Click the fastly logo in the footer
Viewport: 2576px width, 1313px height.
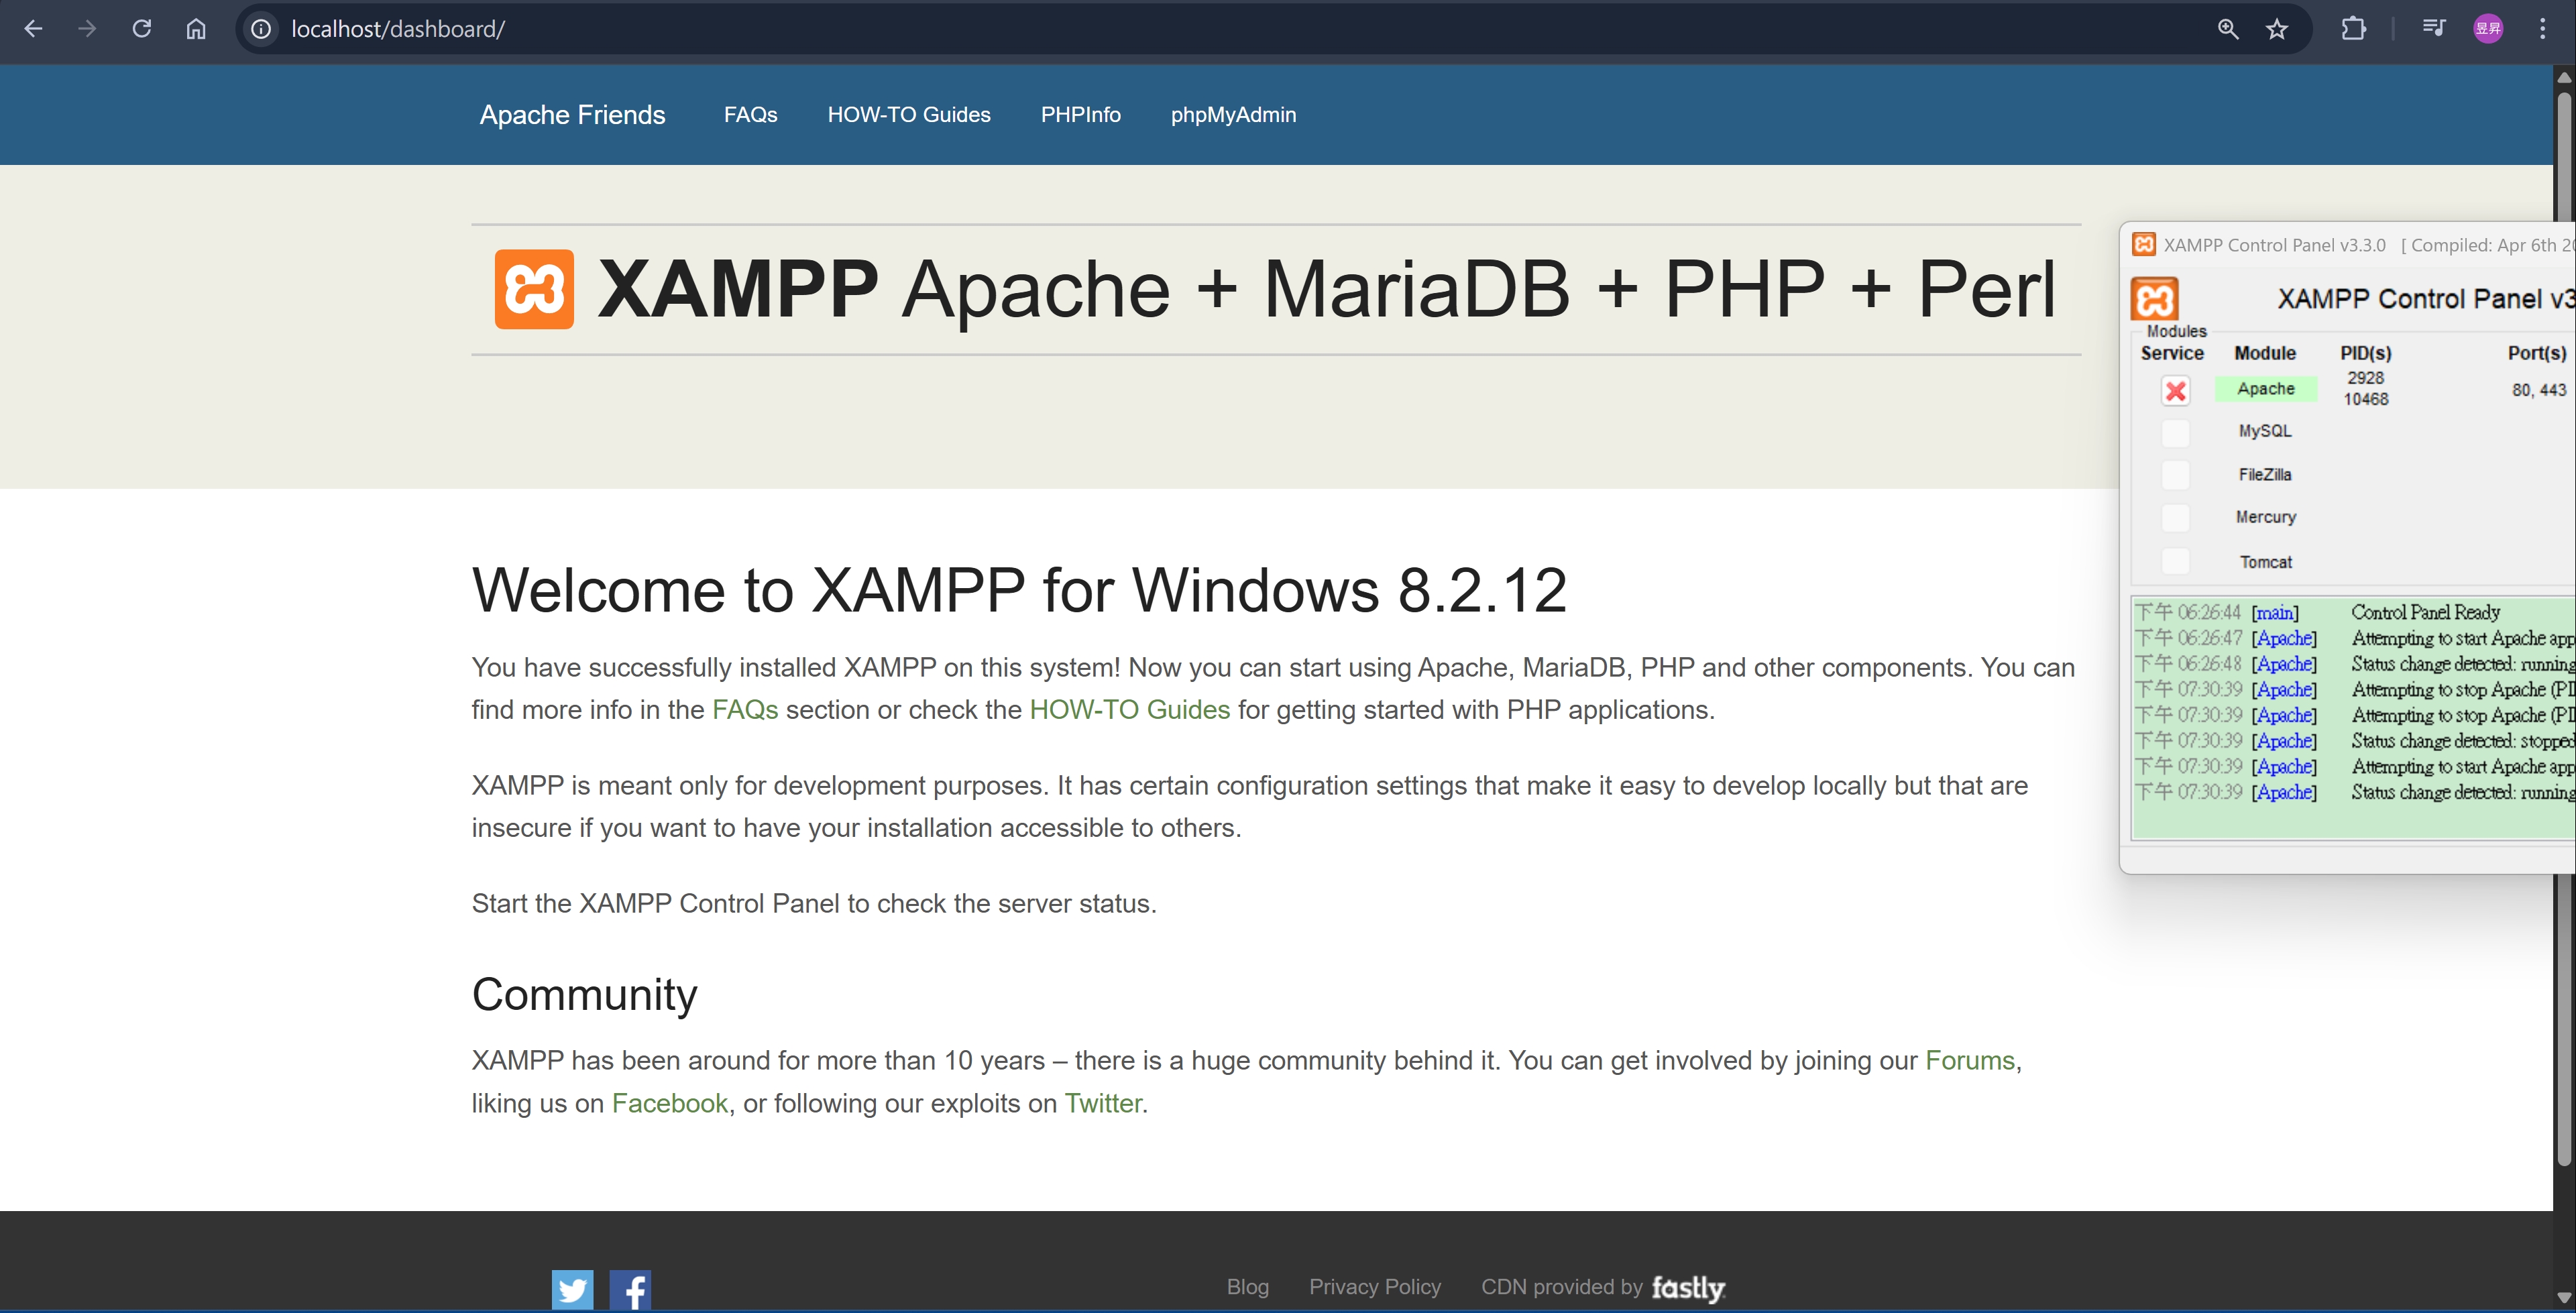pos(1688,1288)
